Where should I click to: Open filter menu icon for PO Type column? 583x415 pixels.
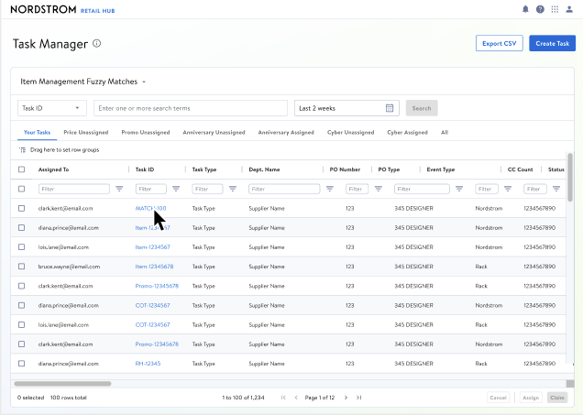point(459,189)
